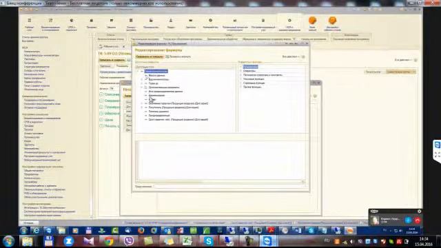Decline Skype call with red button
Screen dimensions: 441x248
click(418, 220)
